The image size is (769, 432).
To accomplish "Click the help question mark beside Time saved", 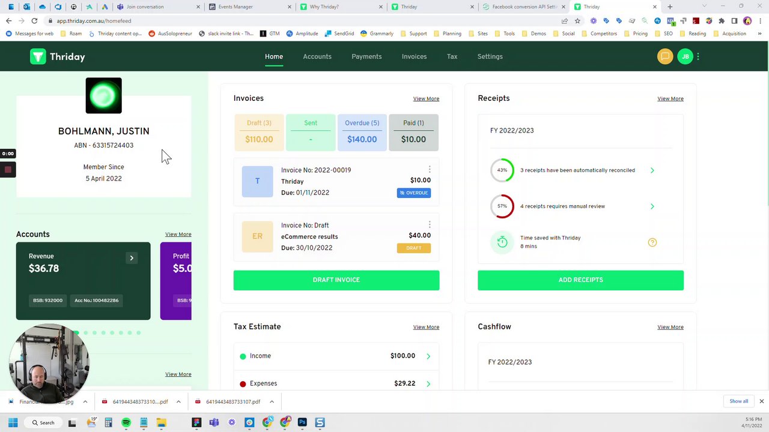I will point(652,242).
